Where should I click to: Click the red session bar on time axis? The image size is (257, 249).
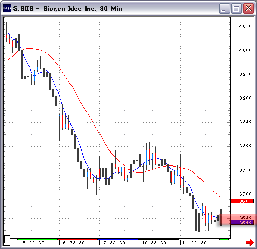click(x=78, y=239)
